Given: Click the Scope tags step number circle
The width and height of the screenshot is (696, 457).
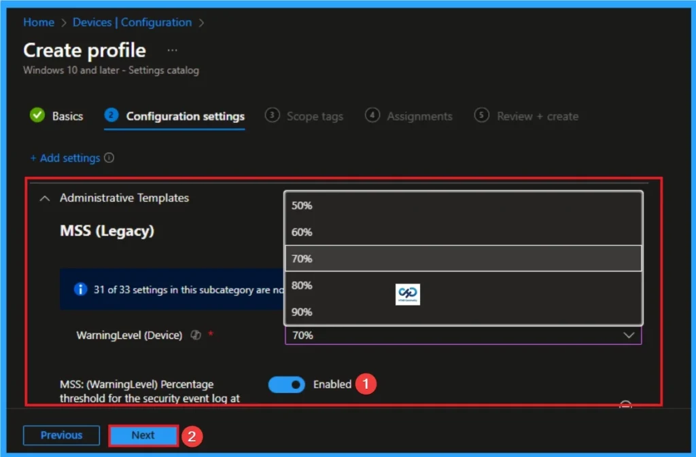Looking at the screenshot, I should point(273,116).
